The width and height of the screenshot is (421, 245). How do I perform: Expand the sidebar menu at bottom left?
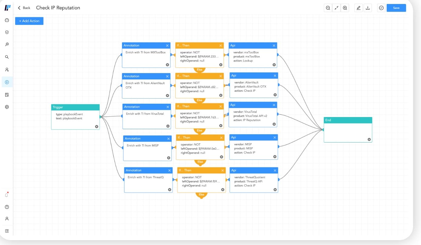7,231
